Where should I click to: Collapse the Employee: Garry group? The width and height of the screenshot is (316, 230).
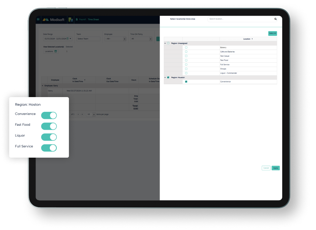(42, 86)
